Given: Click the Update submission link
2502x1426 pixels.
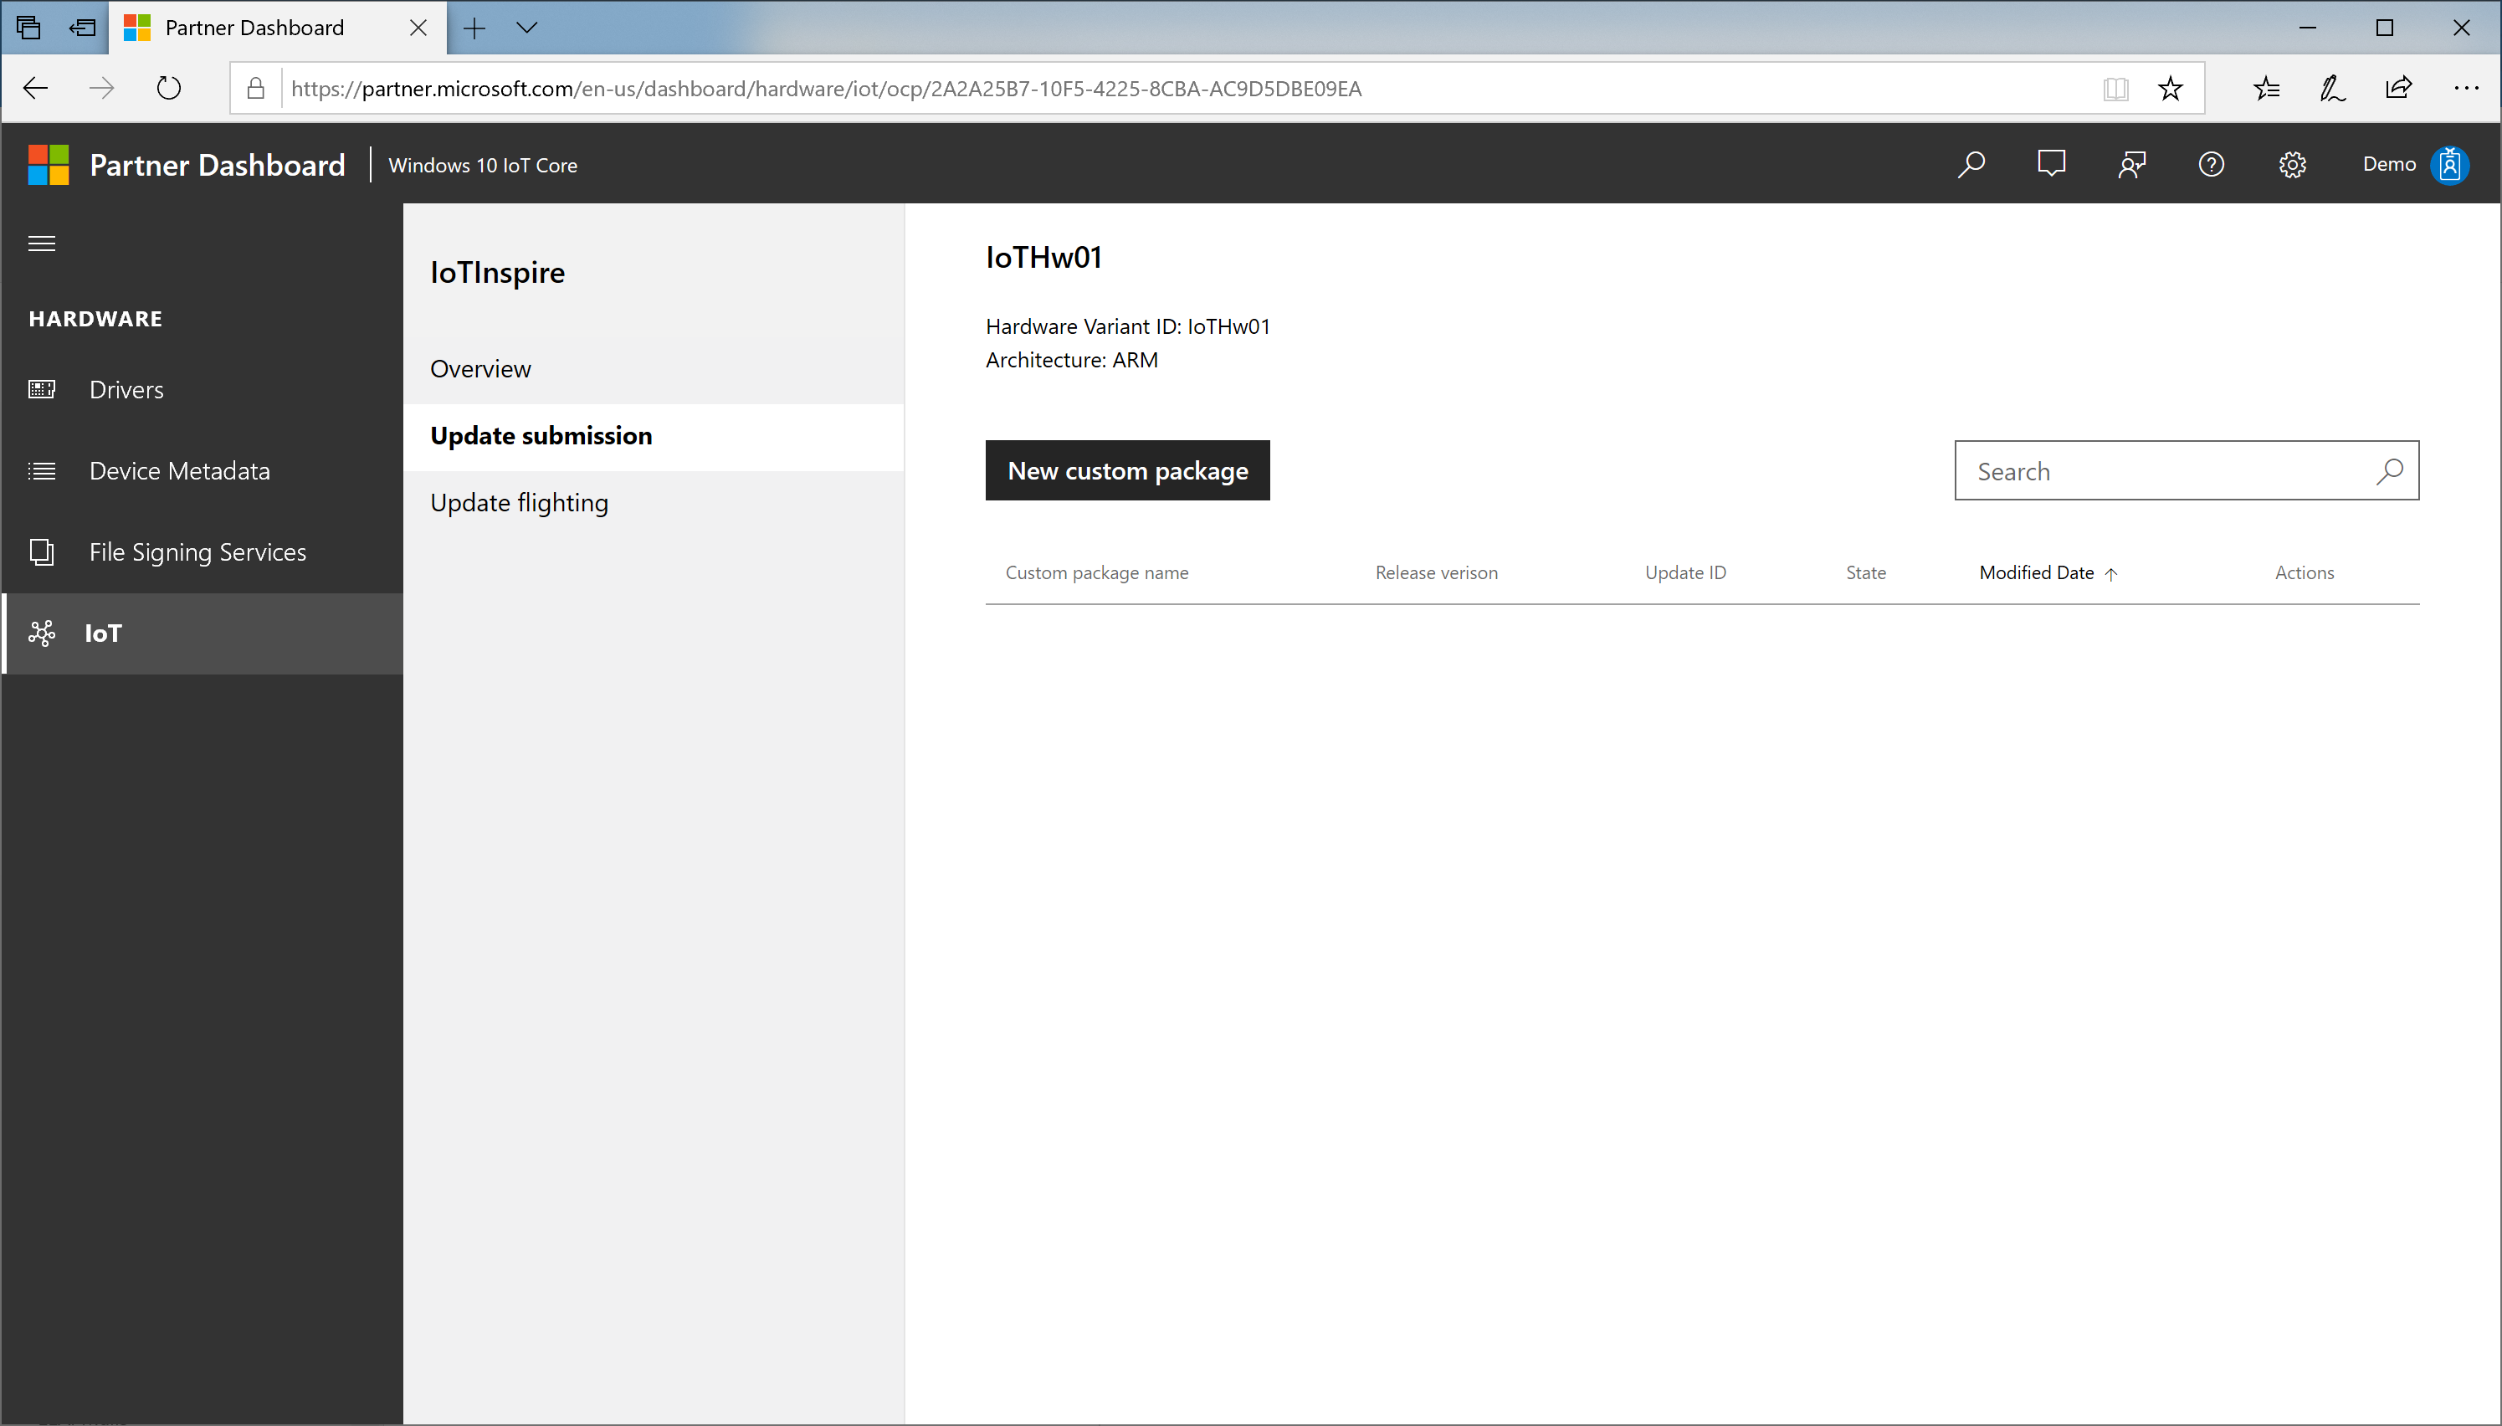Looking at the screenshot, I should tap(540, 433).
